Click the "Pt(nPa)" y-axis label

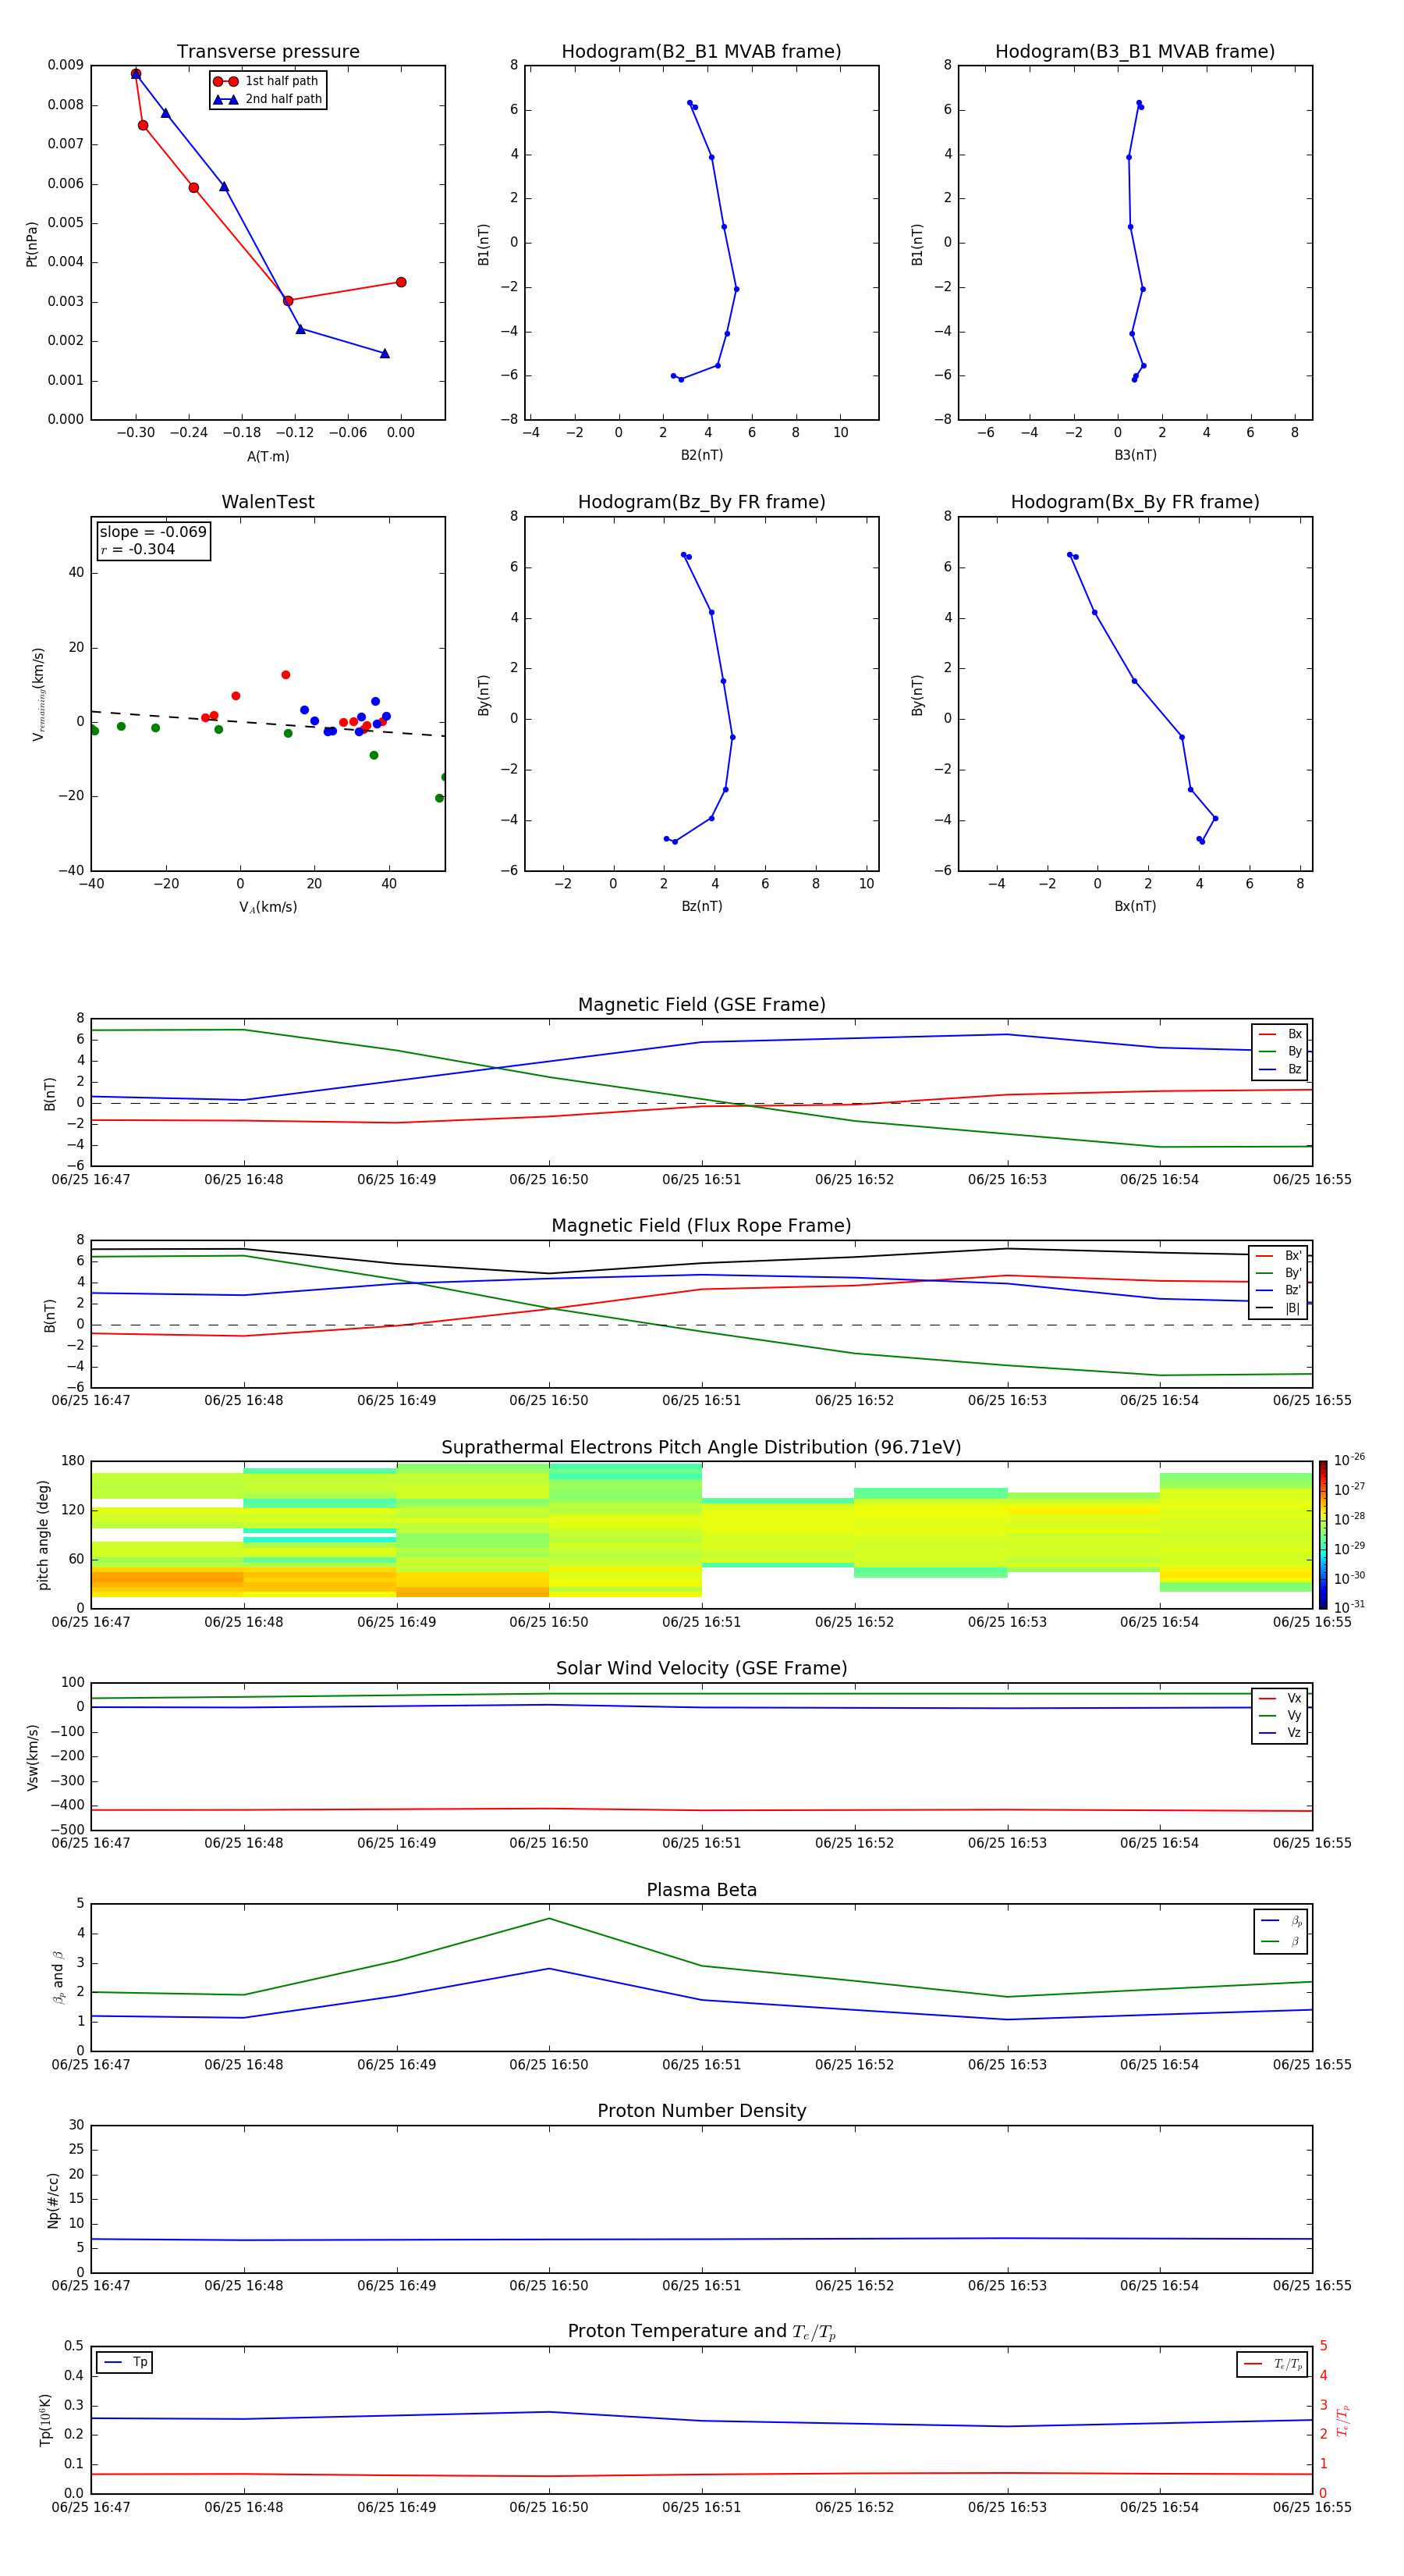(31, 244)
